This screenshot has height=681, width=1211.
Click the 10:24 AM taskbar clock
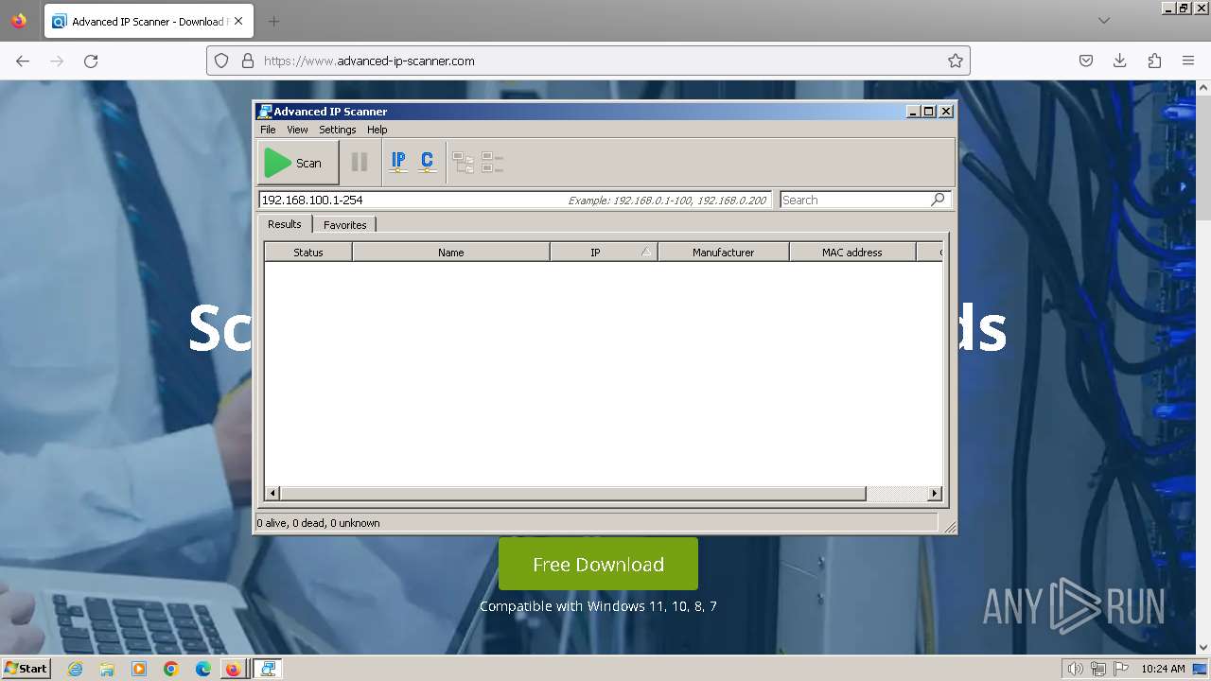click(x=1163, y=669)
